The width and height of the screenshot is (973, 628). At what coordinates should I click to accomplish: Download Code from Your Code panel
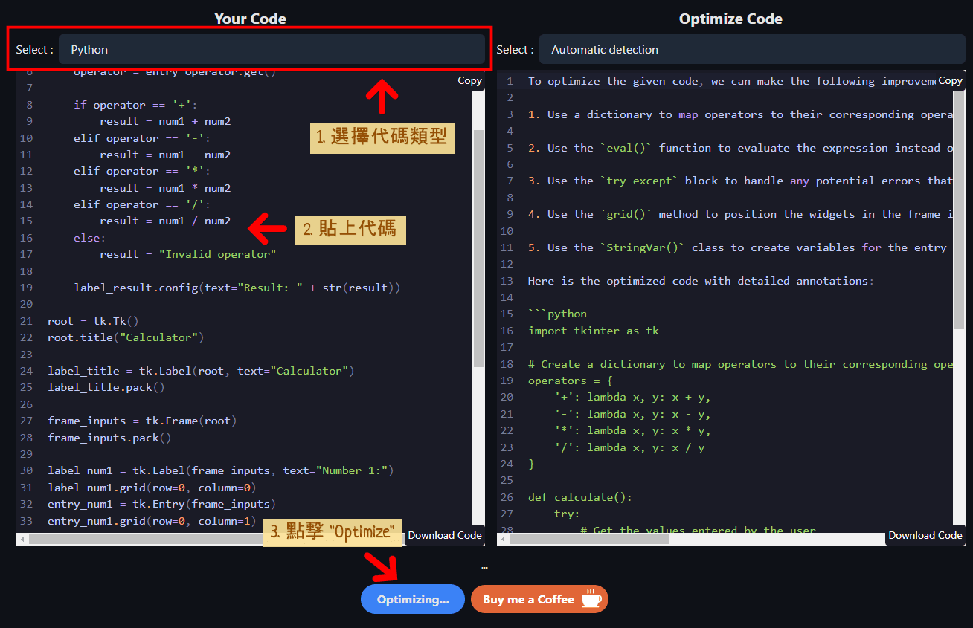pyautogui.click(x=445, y=535)
